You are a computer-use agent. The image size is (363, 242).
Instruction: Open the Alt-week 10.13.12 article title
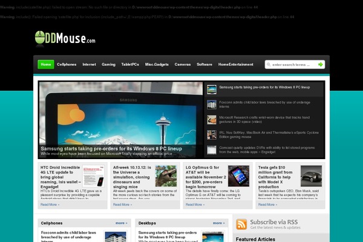click(132, 177)
